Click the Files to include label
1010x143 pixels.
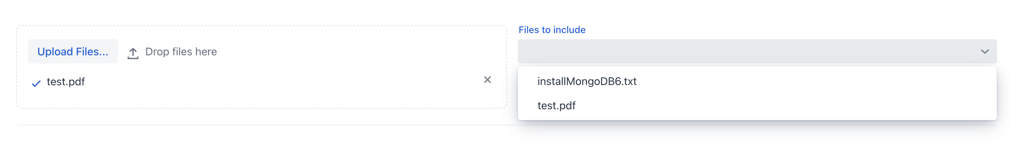552,30
